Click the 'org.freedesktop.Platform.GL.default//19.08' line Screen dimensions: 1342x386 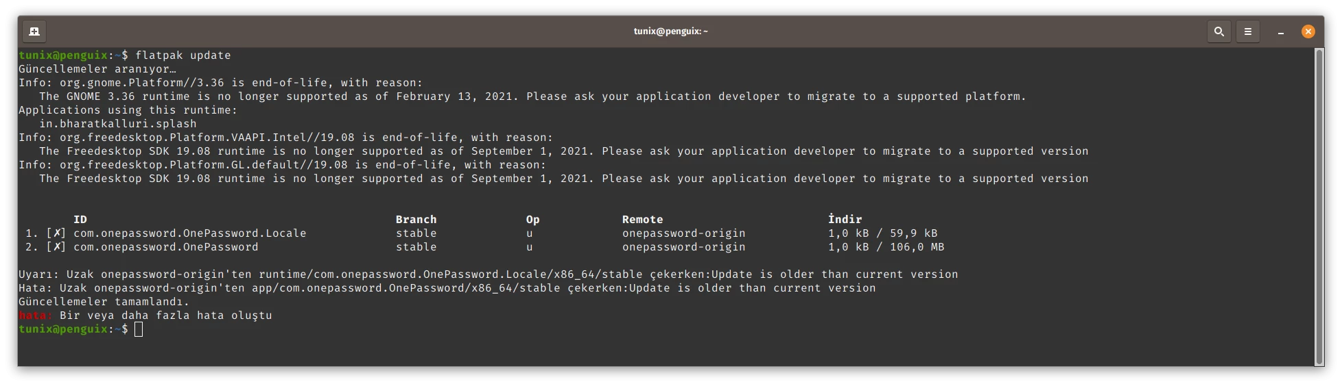[x=282, y=165]
